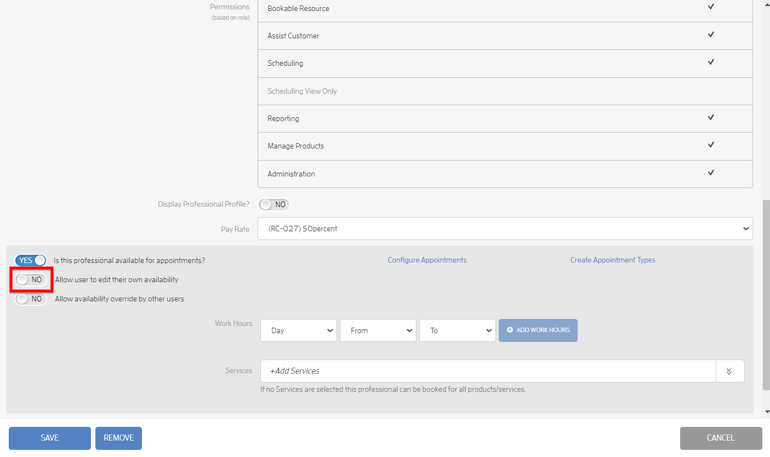770x457 pixels.
Task: Click the CANCEL button
Action: [x=721, y=438]
